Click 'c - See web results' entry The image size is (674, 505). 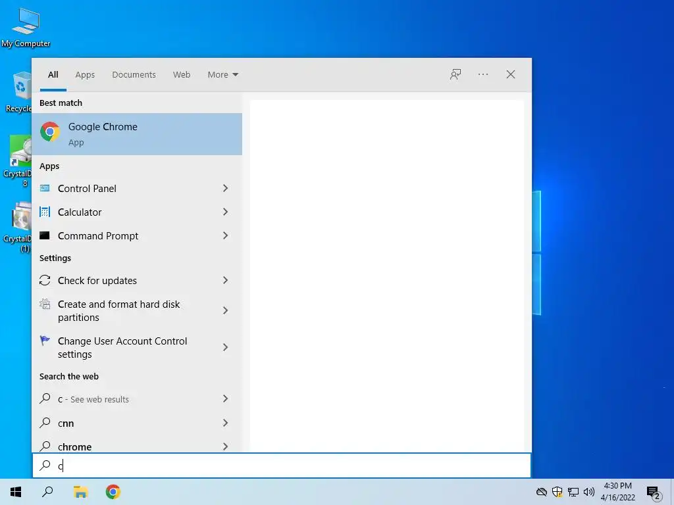[93, 399]
